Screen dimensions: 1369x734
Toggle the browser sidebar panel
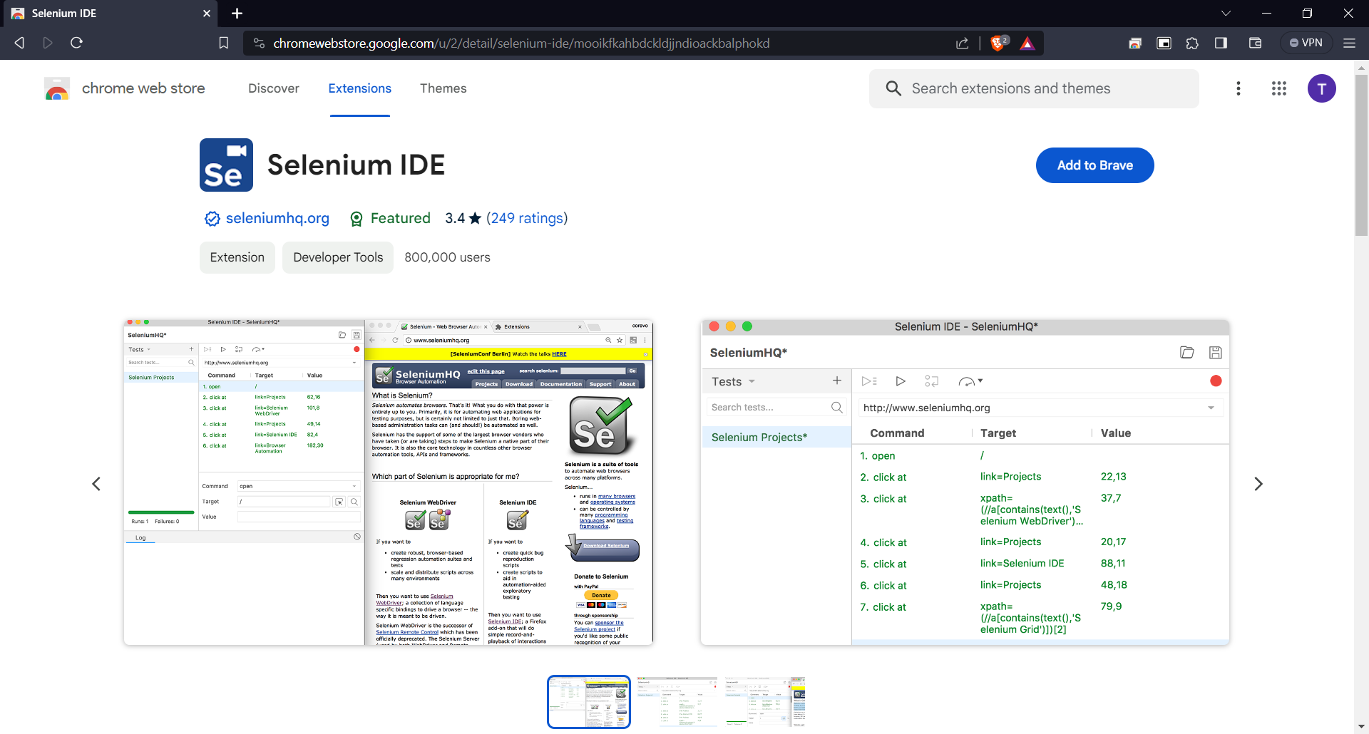click(x=1221, y=43)
